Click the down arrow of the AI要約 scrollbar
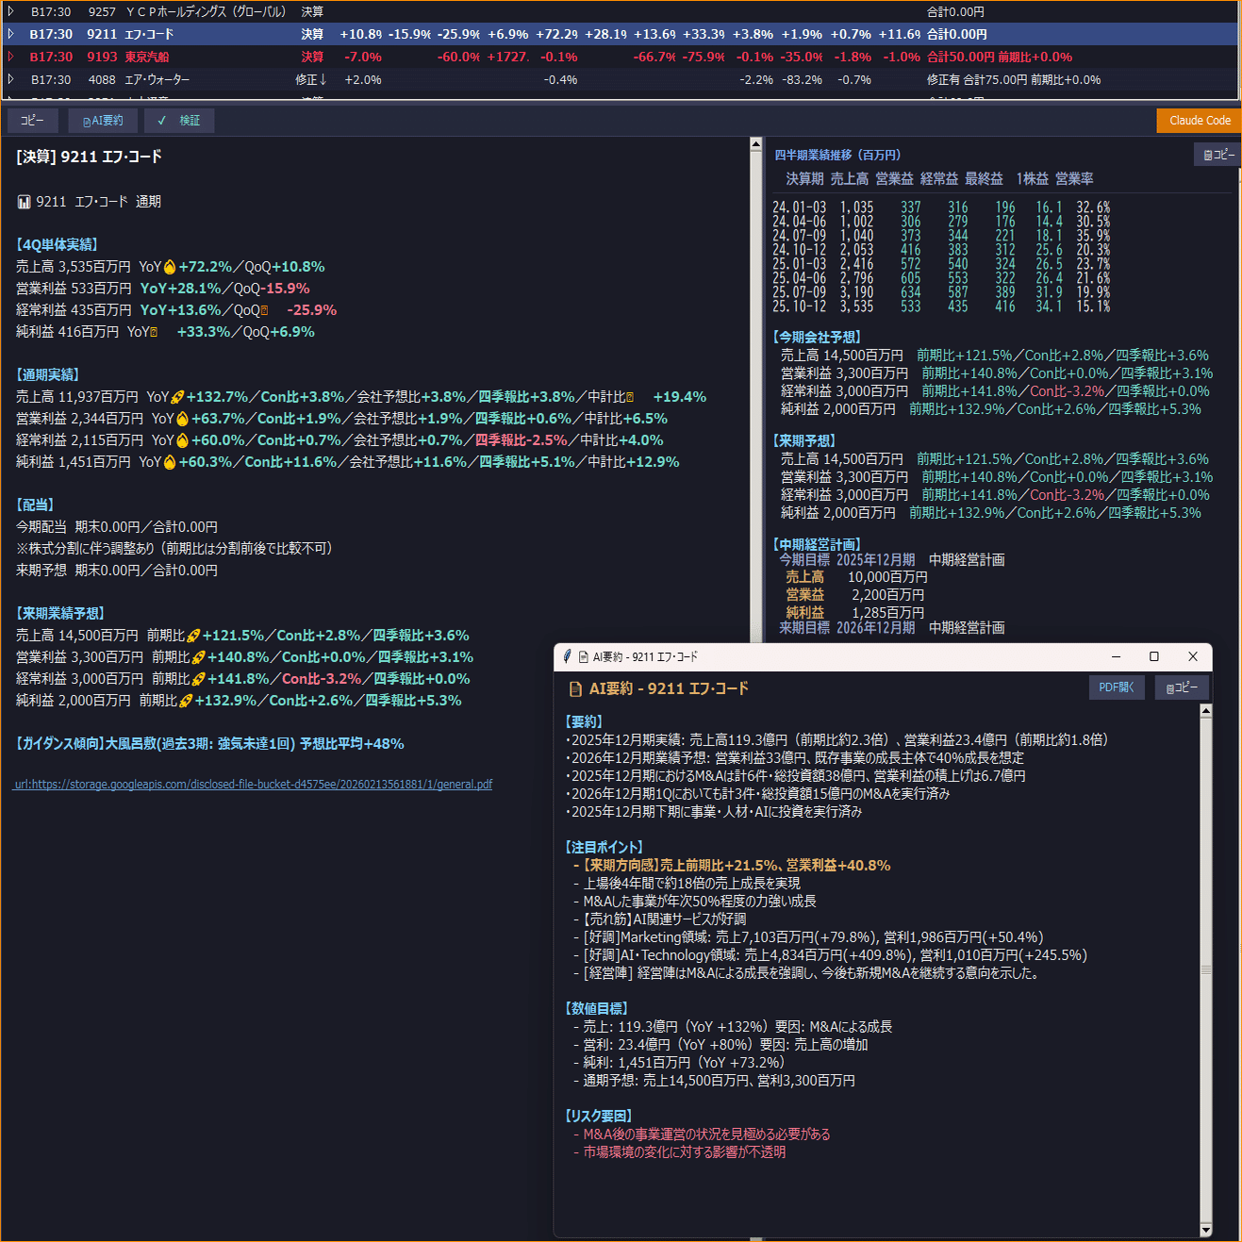This screenshot has width=1242, height=1242. tap(1205, 1230)
